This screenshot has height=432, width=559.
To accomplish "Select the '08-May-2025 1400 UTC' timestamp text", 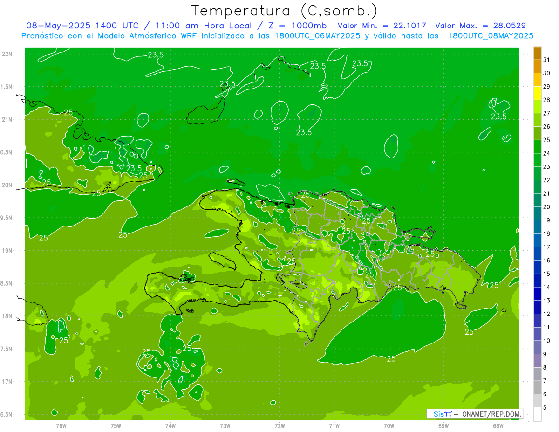I will point(82,26).
